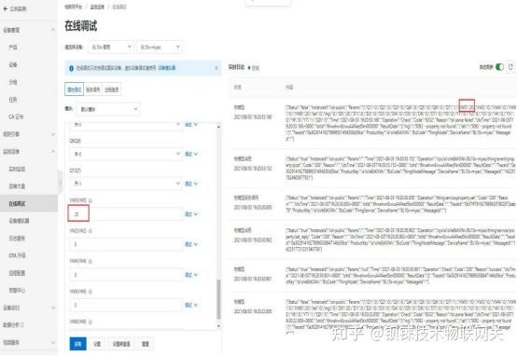The width and height of the screenshot is (517, 356).
Task: Open the device selection dropdown
Action: point(160,48)
